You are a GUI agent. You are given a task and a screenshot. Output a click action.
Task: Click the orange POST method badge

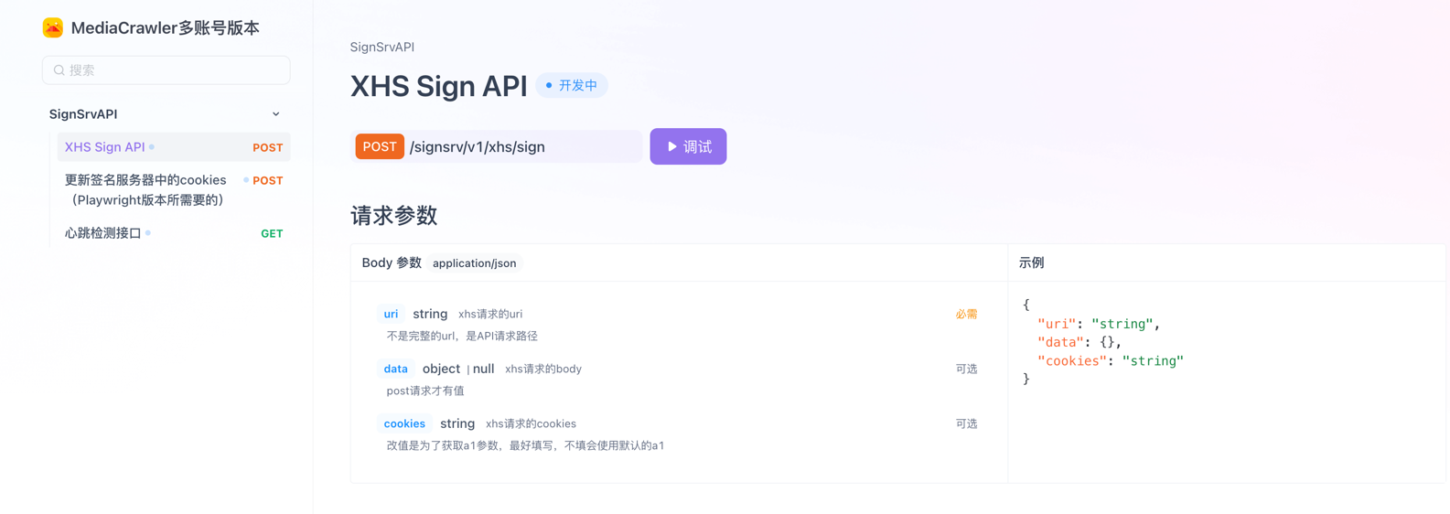coord(379,146)
